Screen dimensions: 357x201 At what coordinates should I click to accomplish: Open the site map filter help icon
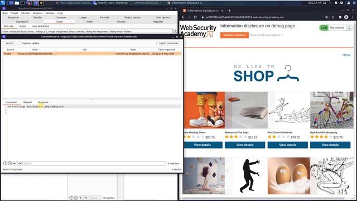point(175,31)
